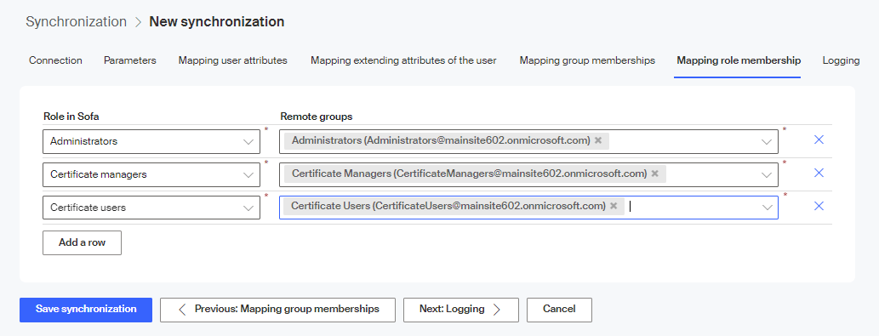Image resolution: width=879 pixels, height=336 pixels.
Task: Open the Certificate managers role dropdown
Action: pos(151,174)
